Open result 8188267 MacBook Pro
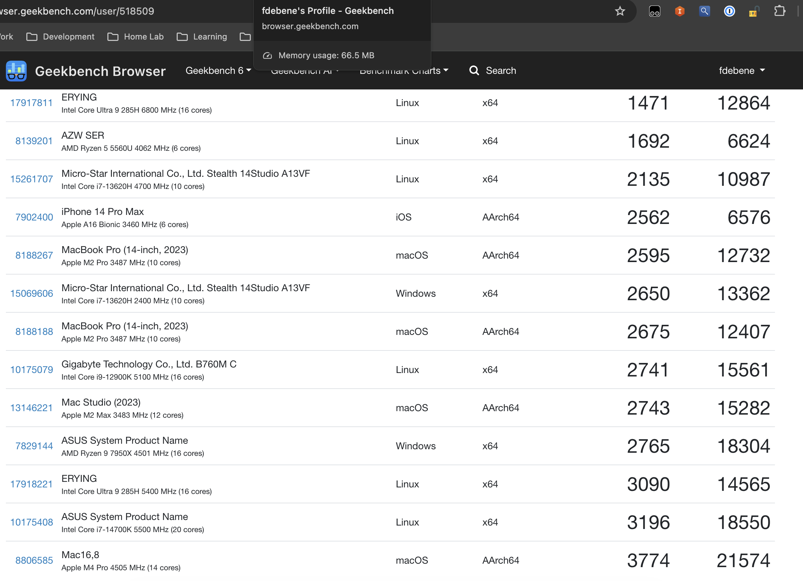 [34, 255]
